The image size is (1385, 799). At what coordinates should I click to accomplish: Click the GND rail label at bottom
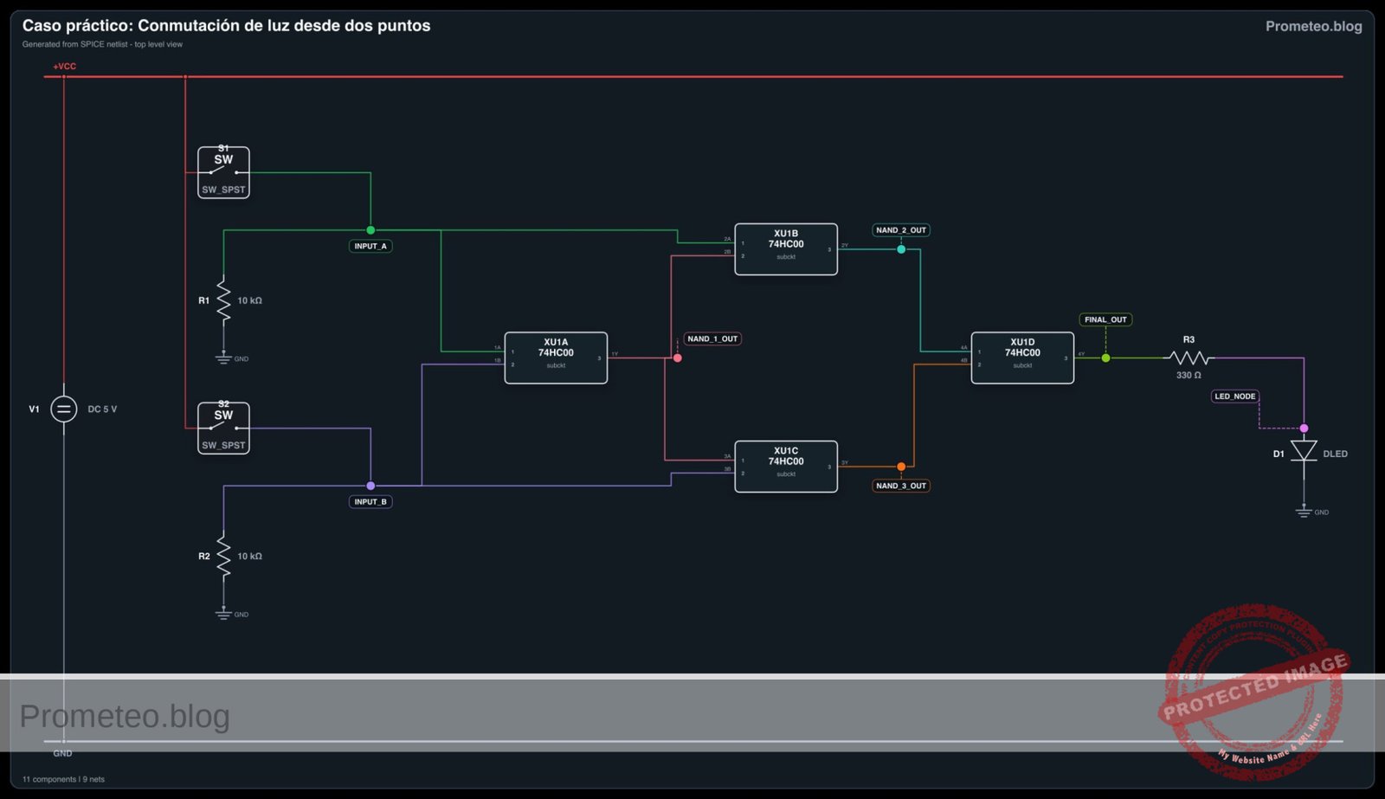[62, 753]
